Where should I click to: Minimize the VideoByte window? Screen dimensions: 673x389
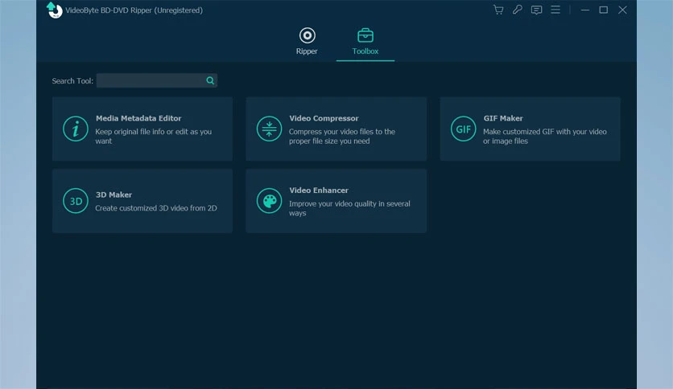pyautogui.click(x=584, y=10)
